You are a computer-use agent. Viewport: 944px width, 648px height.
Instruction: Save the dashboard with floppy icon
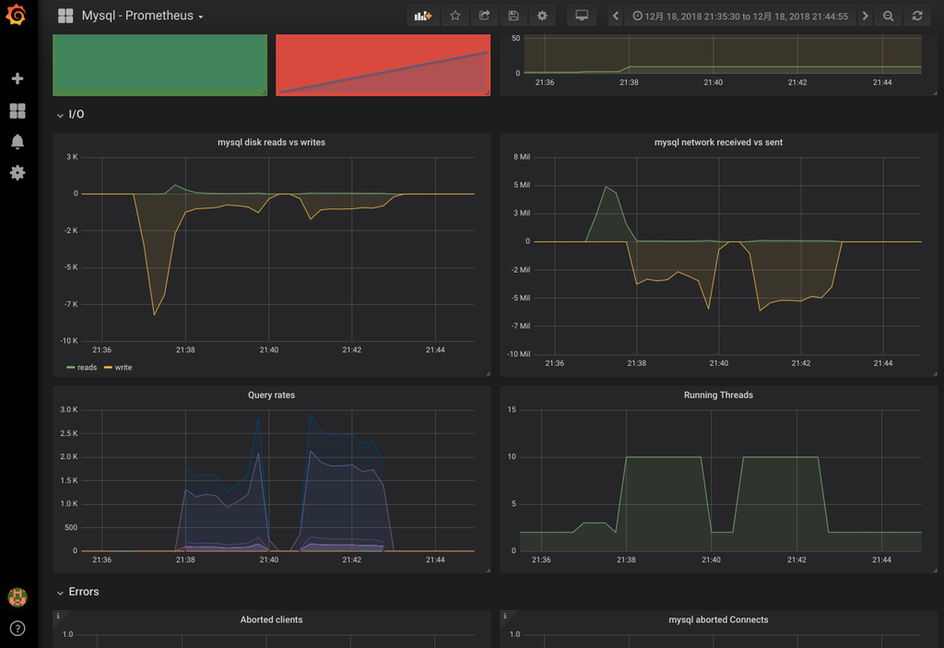(x=513, y=16)
